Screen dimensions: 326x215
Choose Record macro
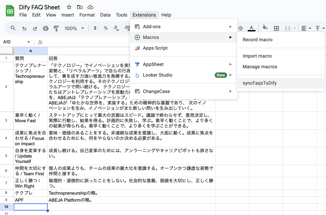281,40
